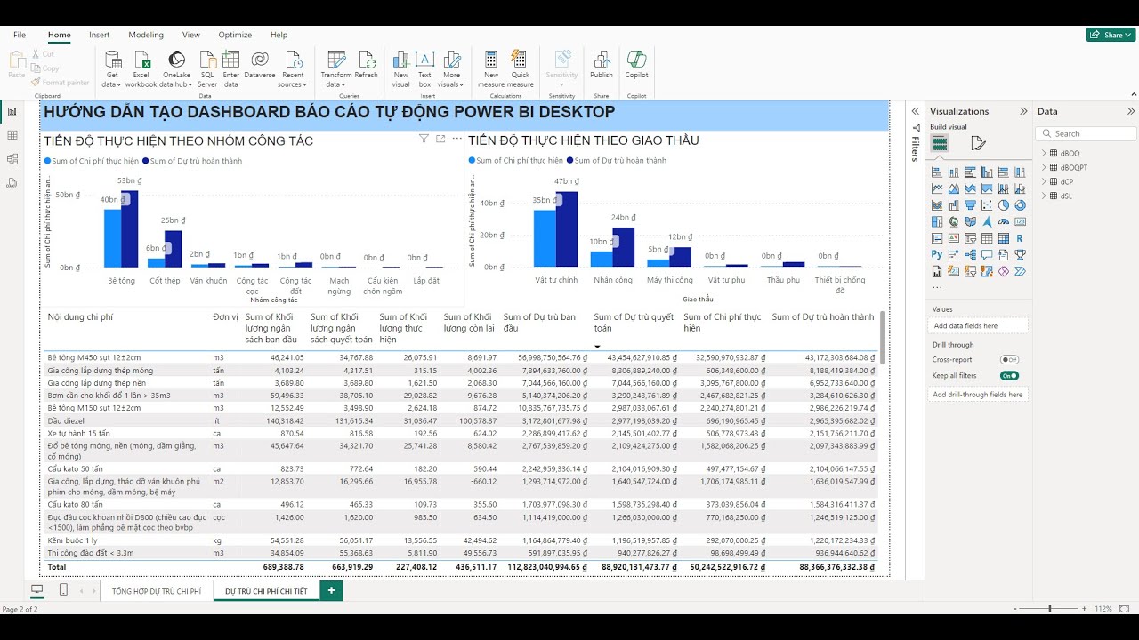Open OneLake data hub

pyautogui.click(x=176, y=68)
